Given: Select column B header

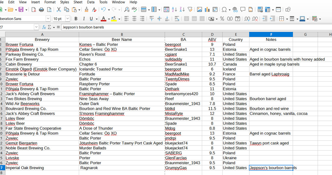Looking at the screenshot, I should click(x=122, y=34).
